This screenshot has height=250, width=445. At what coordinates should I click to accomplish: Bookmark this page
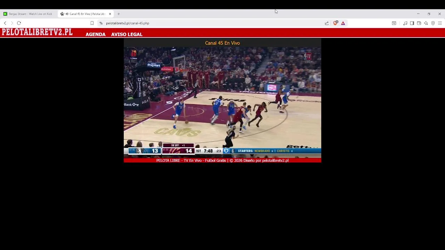[92, 23]
